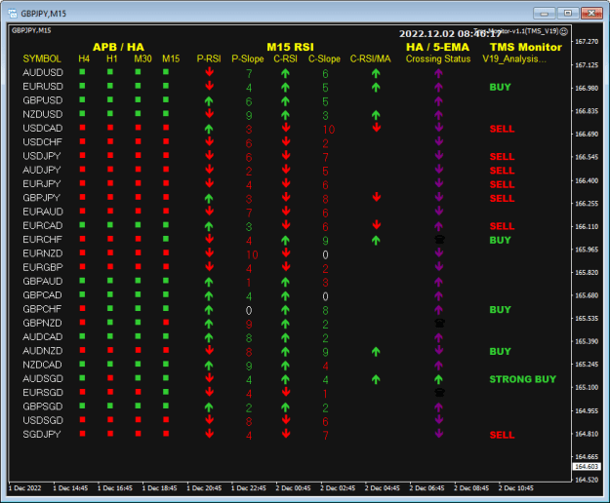The width and height of the screenshot is (610, 503).
Task: Click the C-RSI/MA column header
Action: [x=370, y=59]
